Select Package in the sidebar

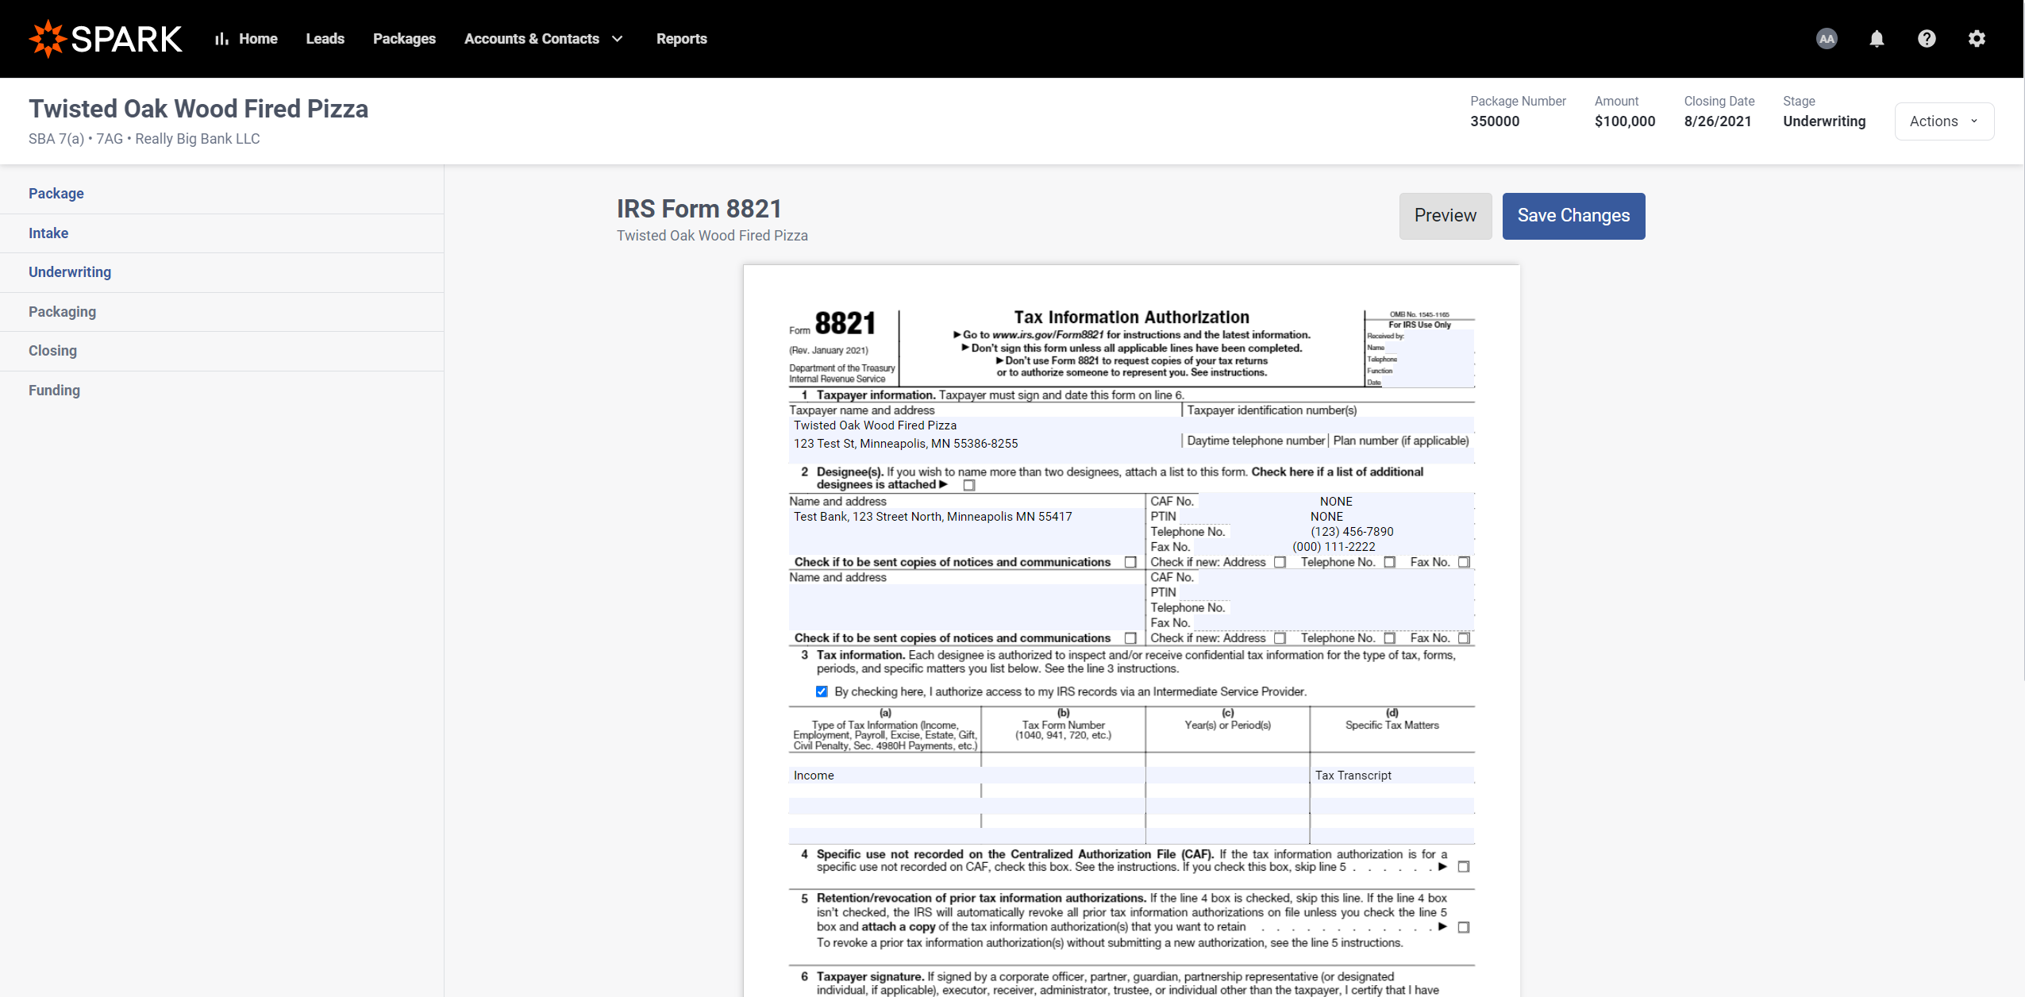[x=56, y=194]
